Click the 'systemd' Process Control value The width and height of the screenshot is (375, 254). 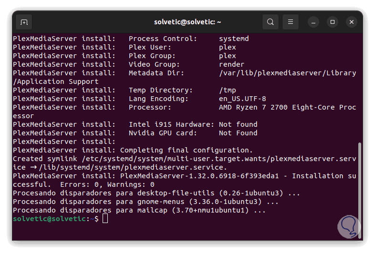(x=234, y=39)
